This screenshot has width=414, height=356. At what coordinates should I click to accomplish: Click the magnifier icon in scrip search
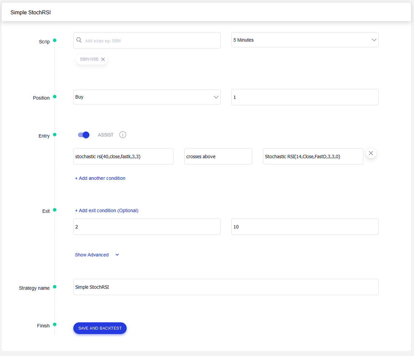(79, 40)
